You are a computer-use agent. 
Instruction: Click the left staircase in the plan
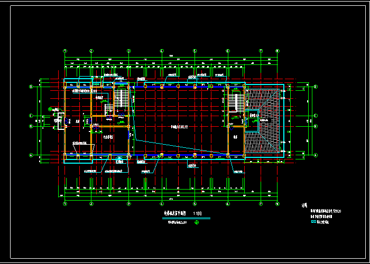point(121,101)
